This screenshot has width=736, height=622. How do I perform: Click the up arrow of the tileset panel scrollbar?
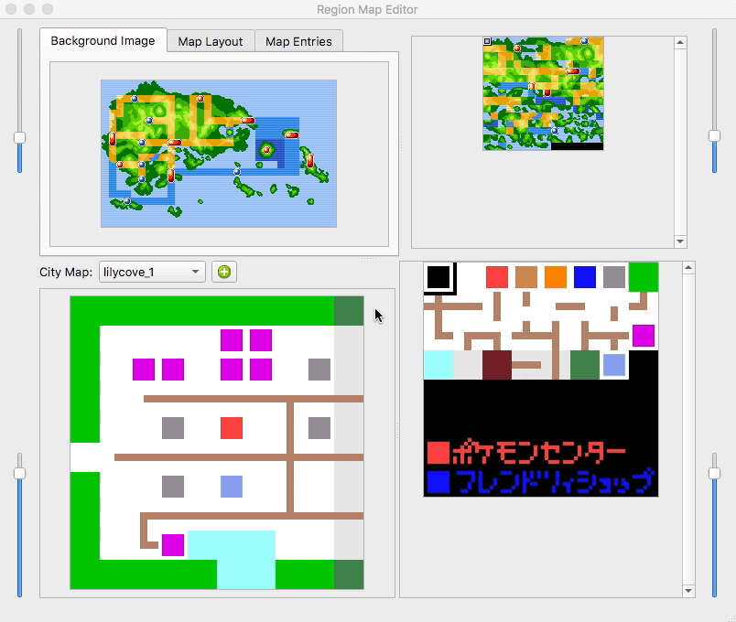680,43
